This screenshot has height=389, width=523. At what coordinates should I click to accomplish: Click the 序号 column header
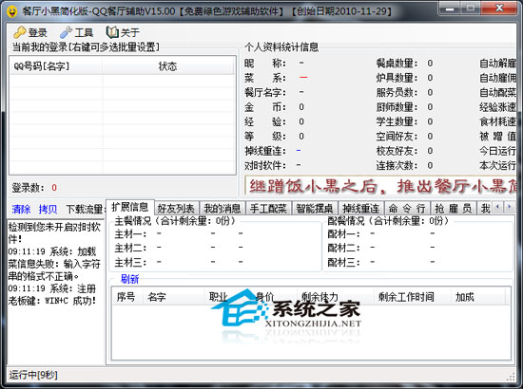click(127, 297)
